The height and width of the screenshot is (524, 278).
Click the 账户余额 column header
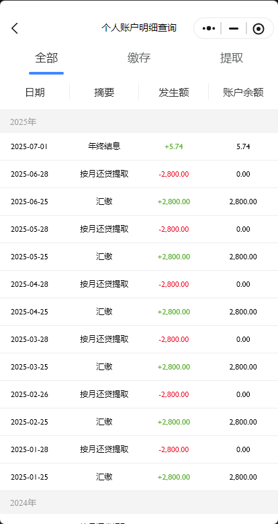tap(243, 92)
